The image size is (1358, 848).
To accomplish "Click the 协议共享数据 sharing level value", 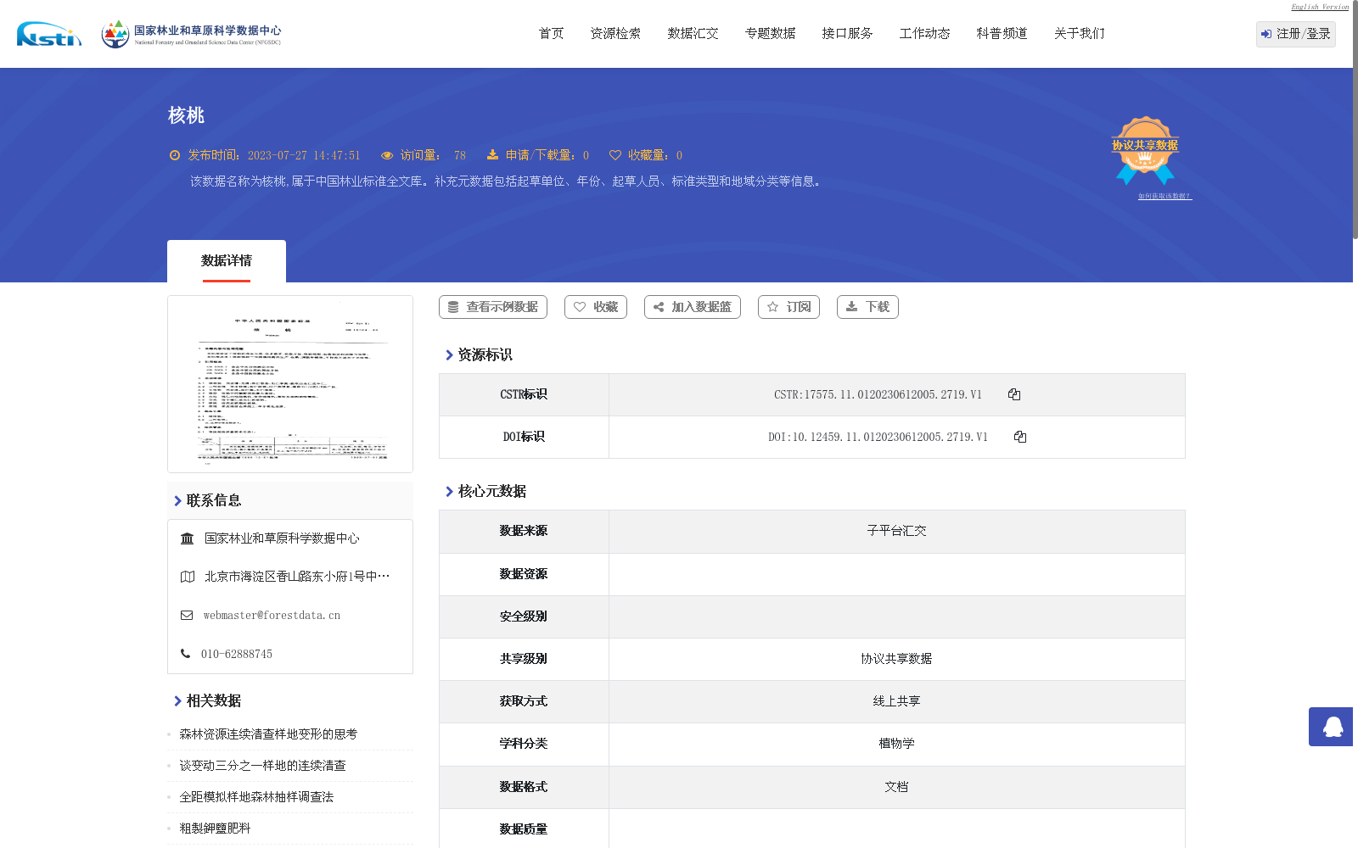I will pos(896,659).
